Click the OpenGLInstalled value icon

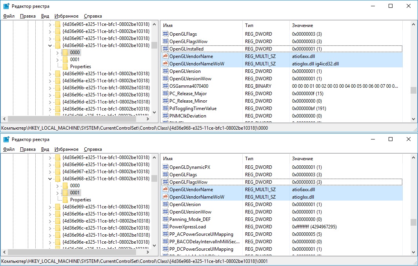[165, 49]
